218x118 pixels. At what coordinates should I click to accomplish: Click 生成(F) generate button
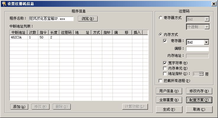coord(169,109)
